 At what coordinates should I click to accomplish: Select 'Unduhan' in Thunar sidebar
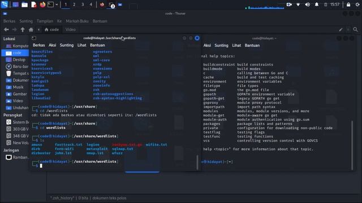coord(15,108)
